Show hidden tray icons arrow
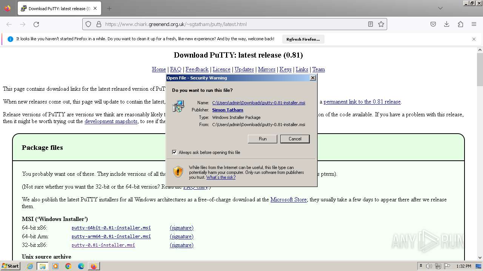483x271 pixels. point(421,266)
